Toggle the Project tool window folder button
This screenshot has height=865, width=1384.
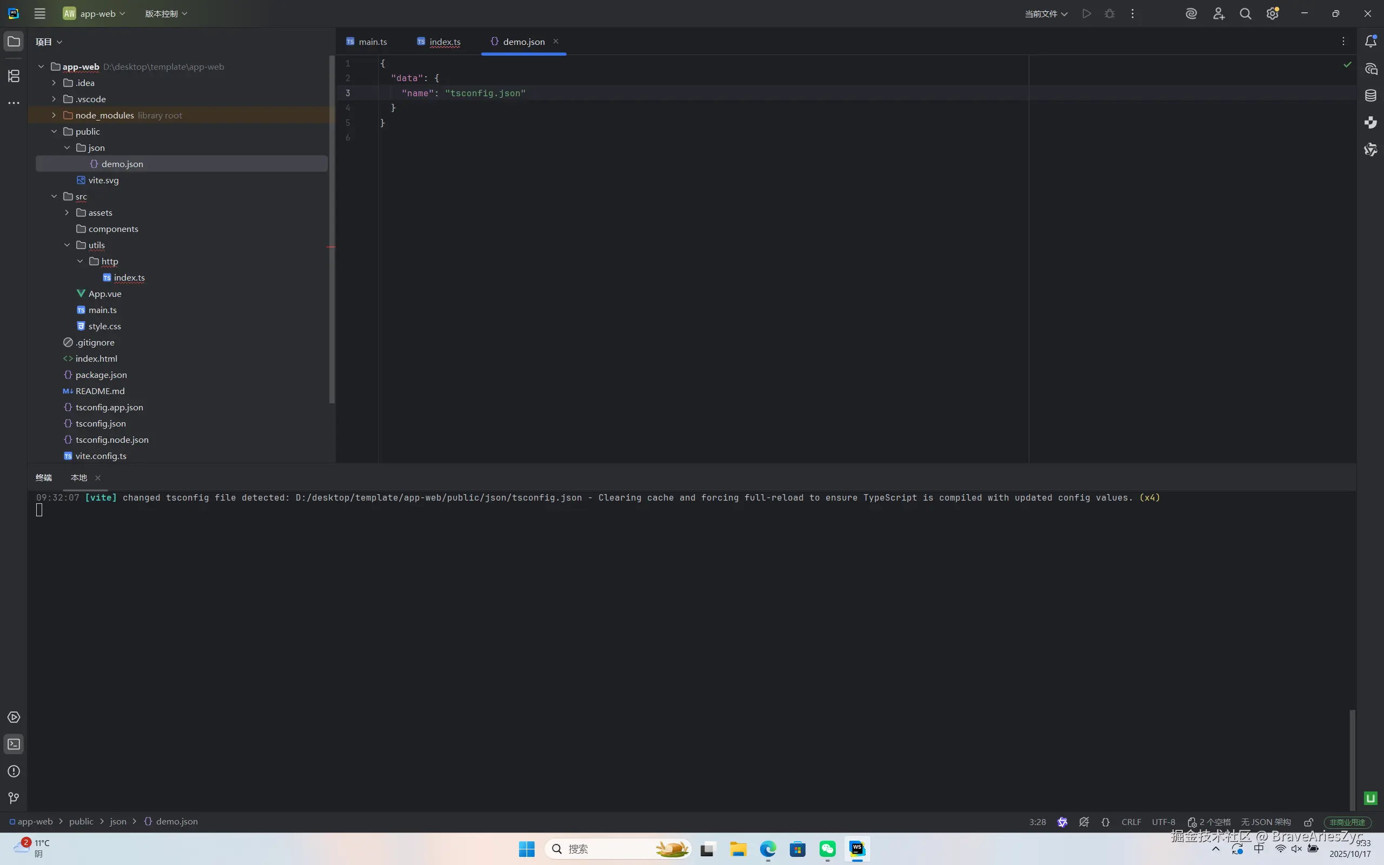[x=14, y=41]
